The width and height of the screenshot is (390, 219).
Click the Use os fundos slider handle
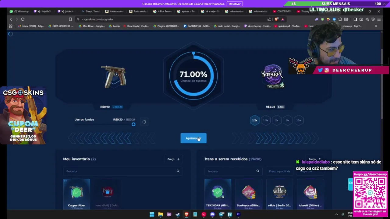tap(133, 124)
